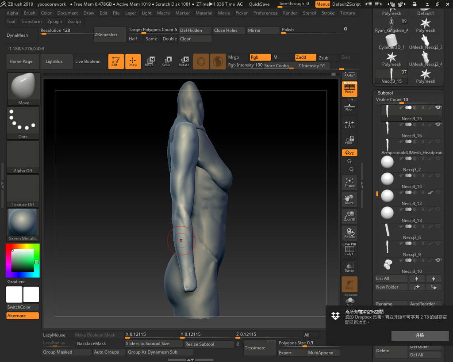
Task: Open the Stroke menu
Action: pyautogui.click(x=328, y=13)
